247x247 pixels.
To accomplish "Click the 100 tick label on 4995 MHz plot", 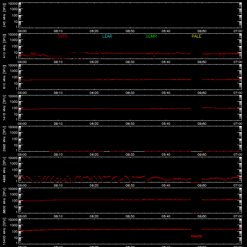I will [15, 170].
